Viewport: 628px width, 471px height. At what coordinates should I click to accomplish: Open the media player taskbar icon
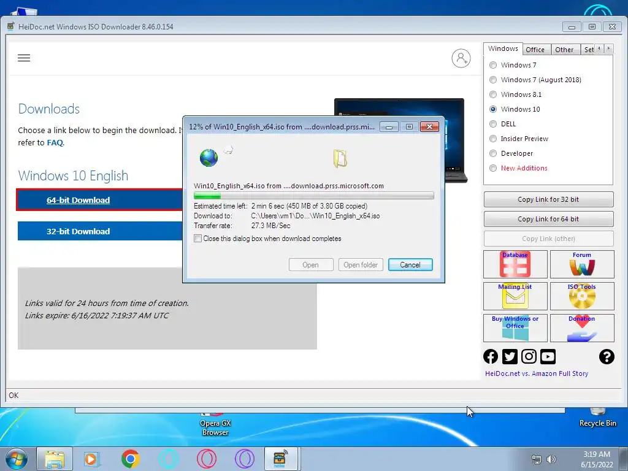tap(92, 459)
